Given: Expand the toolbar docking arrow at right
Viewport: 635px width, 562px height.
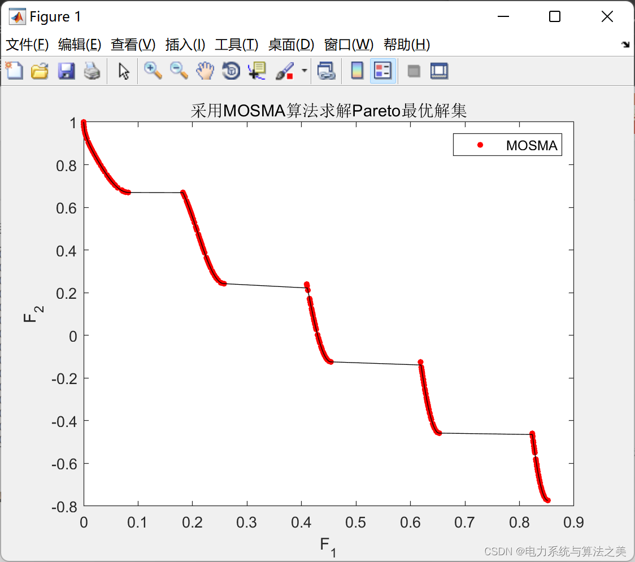Looking at the screenshot, I should pyautogui.click(x=625, y=45).
